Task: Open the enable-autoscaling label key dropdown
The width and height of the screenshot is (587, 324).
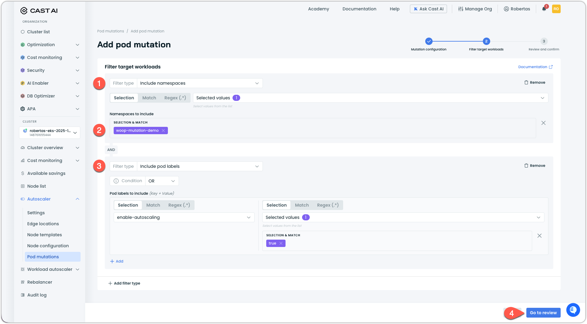Action: [x=184, y=217]
